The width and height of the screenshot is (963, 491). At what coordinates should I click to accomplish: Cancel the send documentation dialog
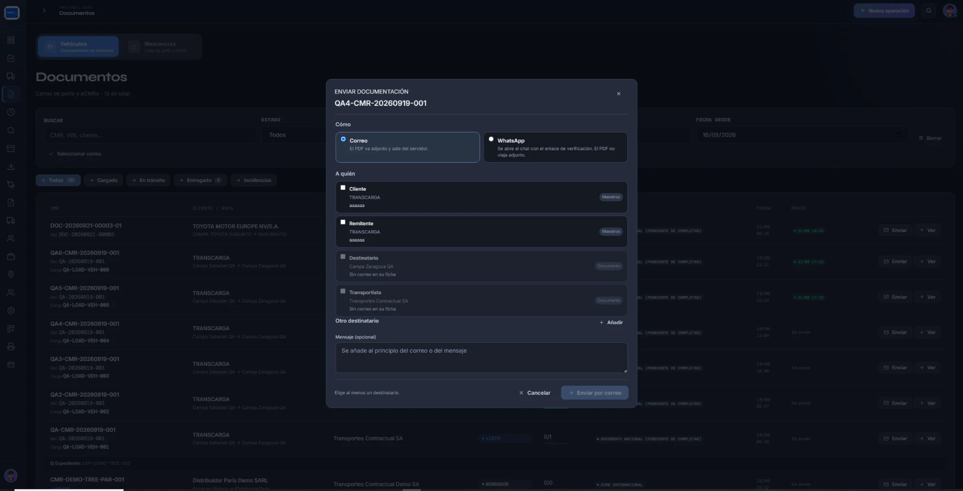[x=534, y=393]
